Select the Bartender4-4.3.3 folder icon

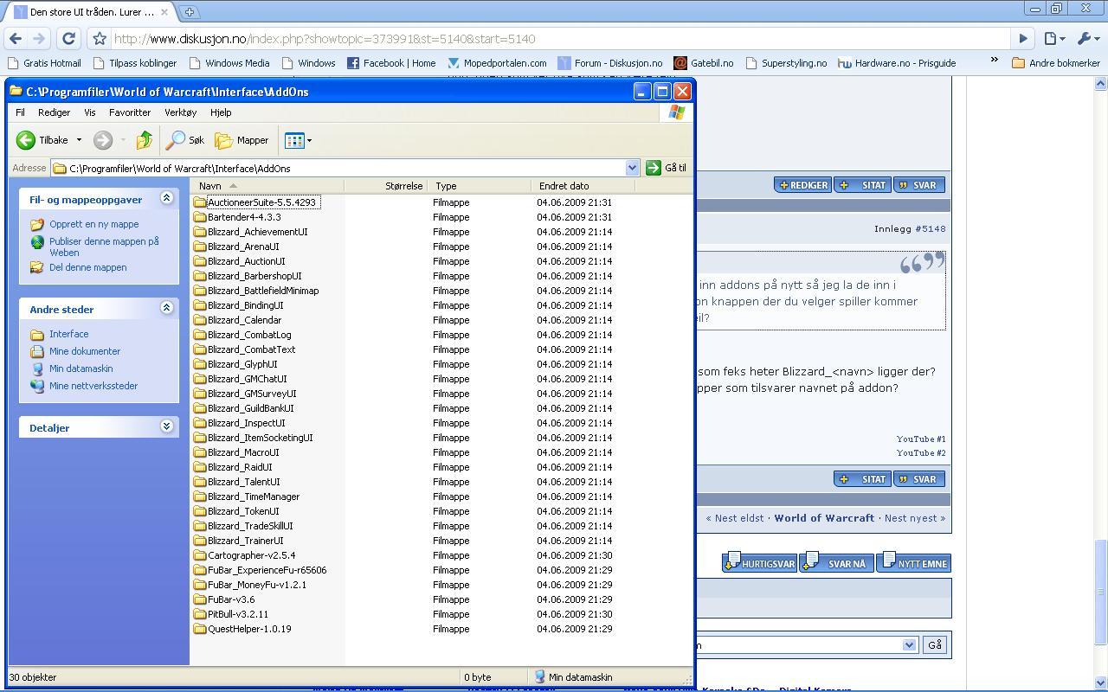point(200,217)
